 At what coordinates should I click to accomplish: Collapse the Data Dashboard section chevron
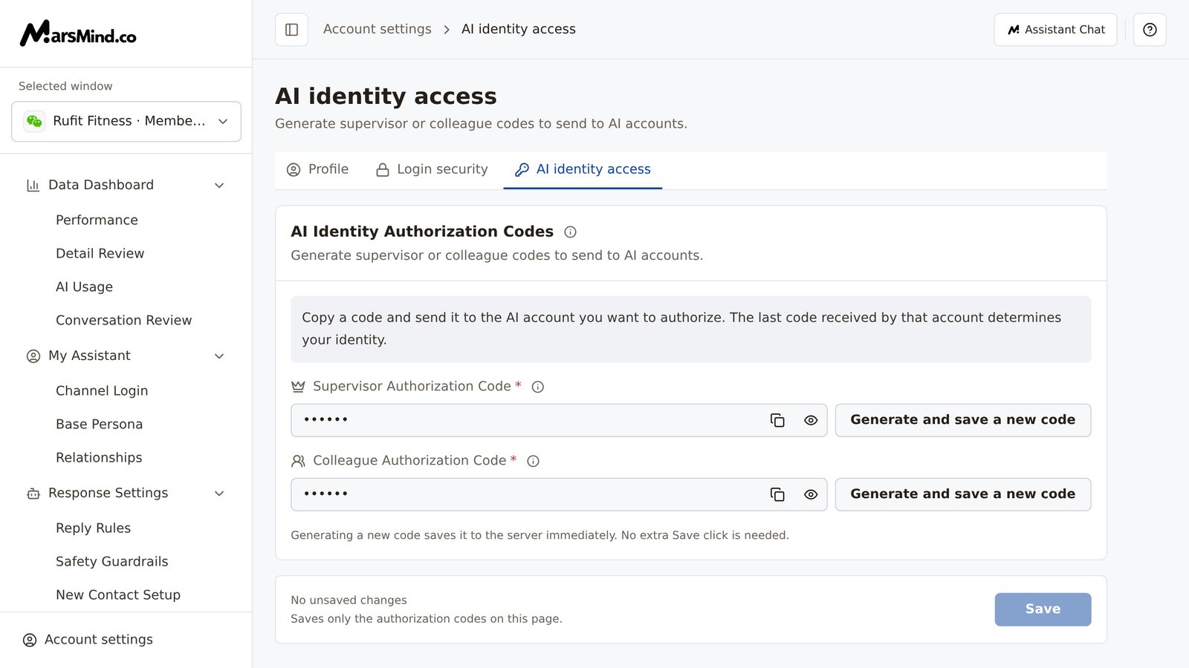(x=219, y=186)
